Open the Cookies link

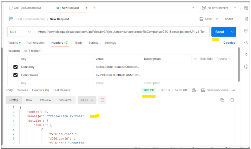click(229, 43)
